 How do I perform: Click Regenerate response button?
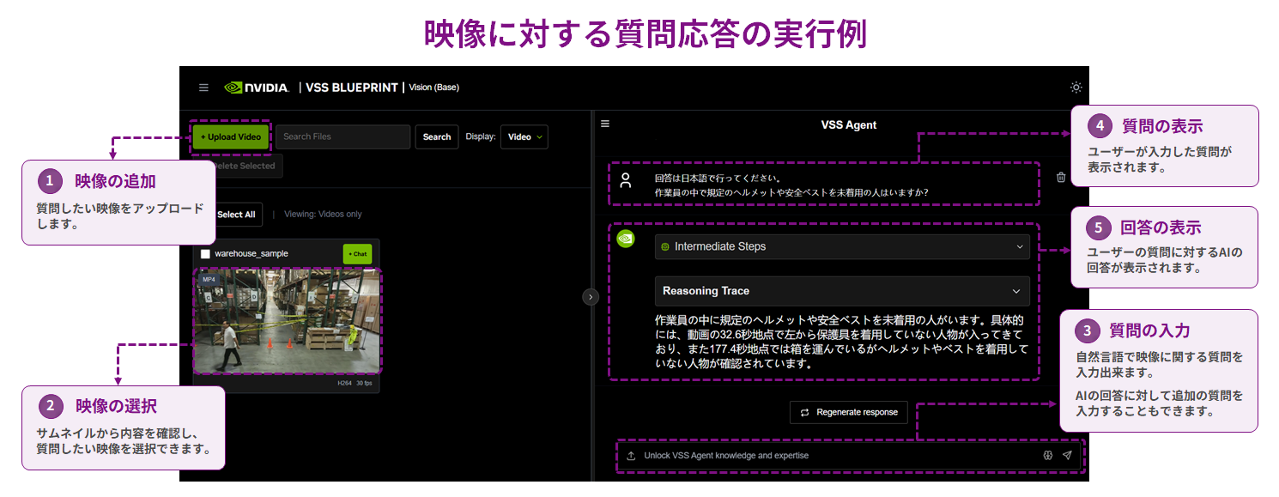849,412
